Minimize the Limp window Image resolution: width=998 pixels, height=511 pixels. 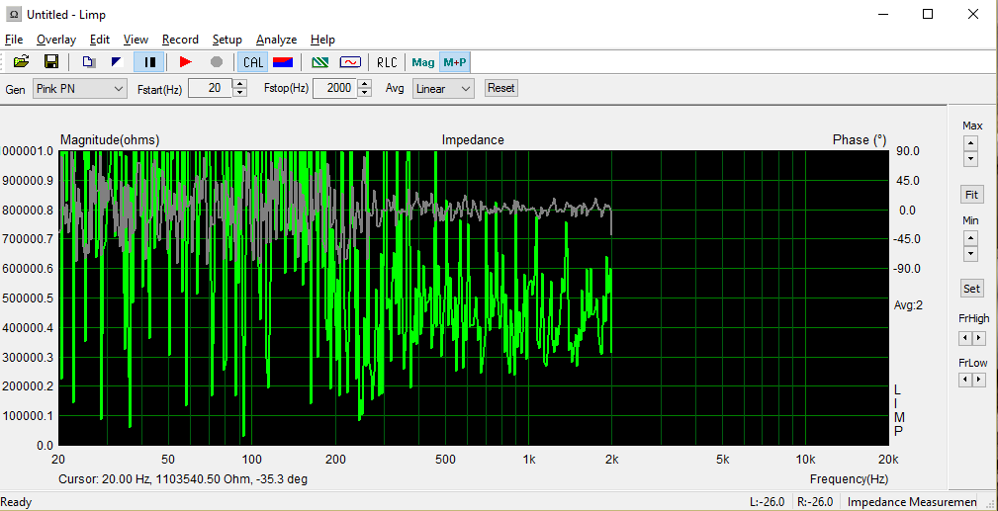(x=883, y=14)
